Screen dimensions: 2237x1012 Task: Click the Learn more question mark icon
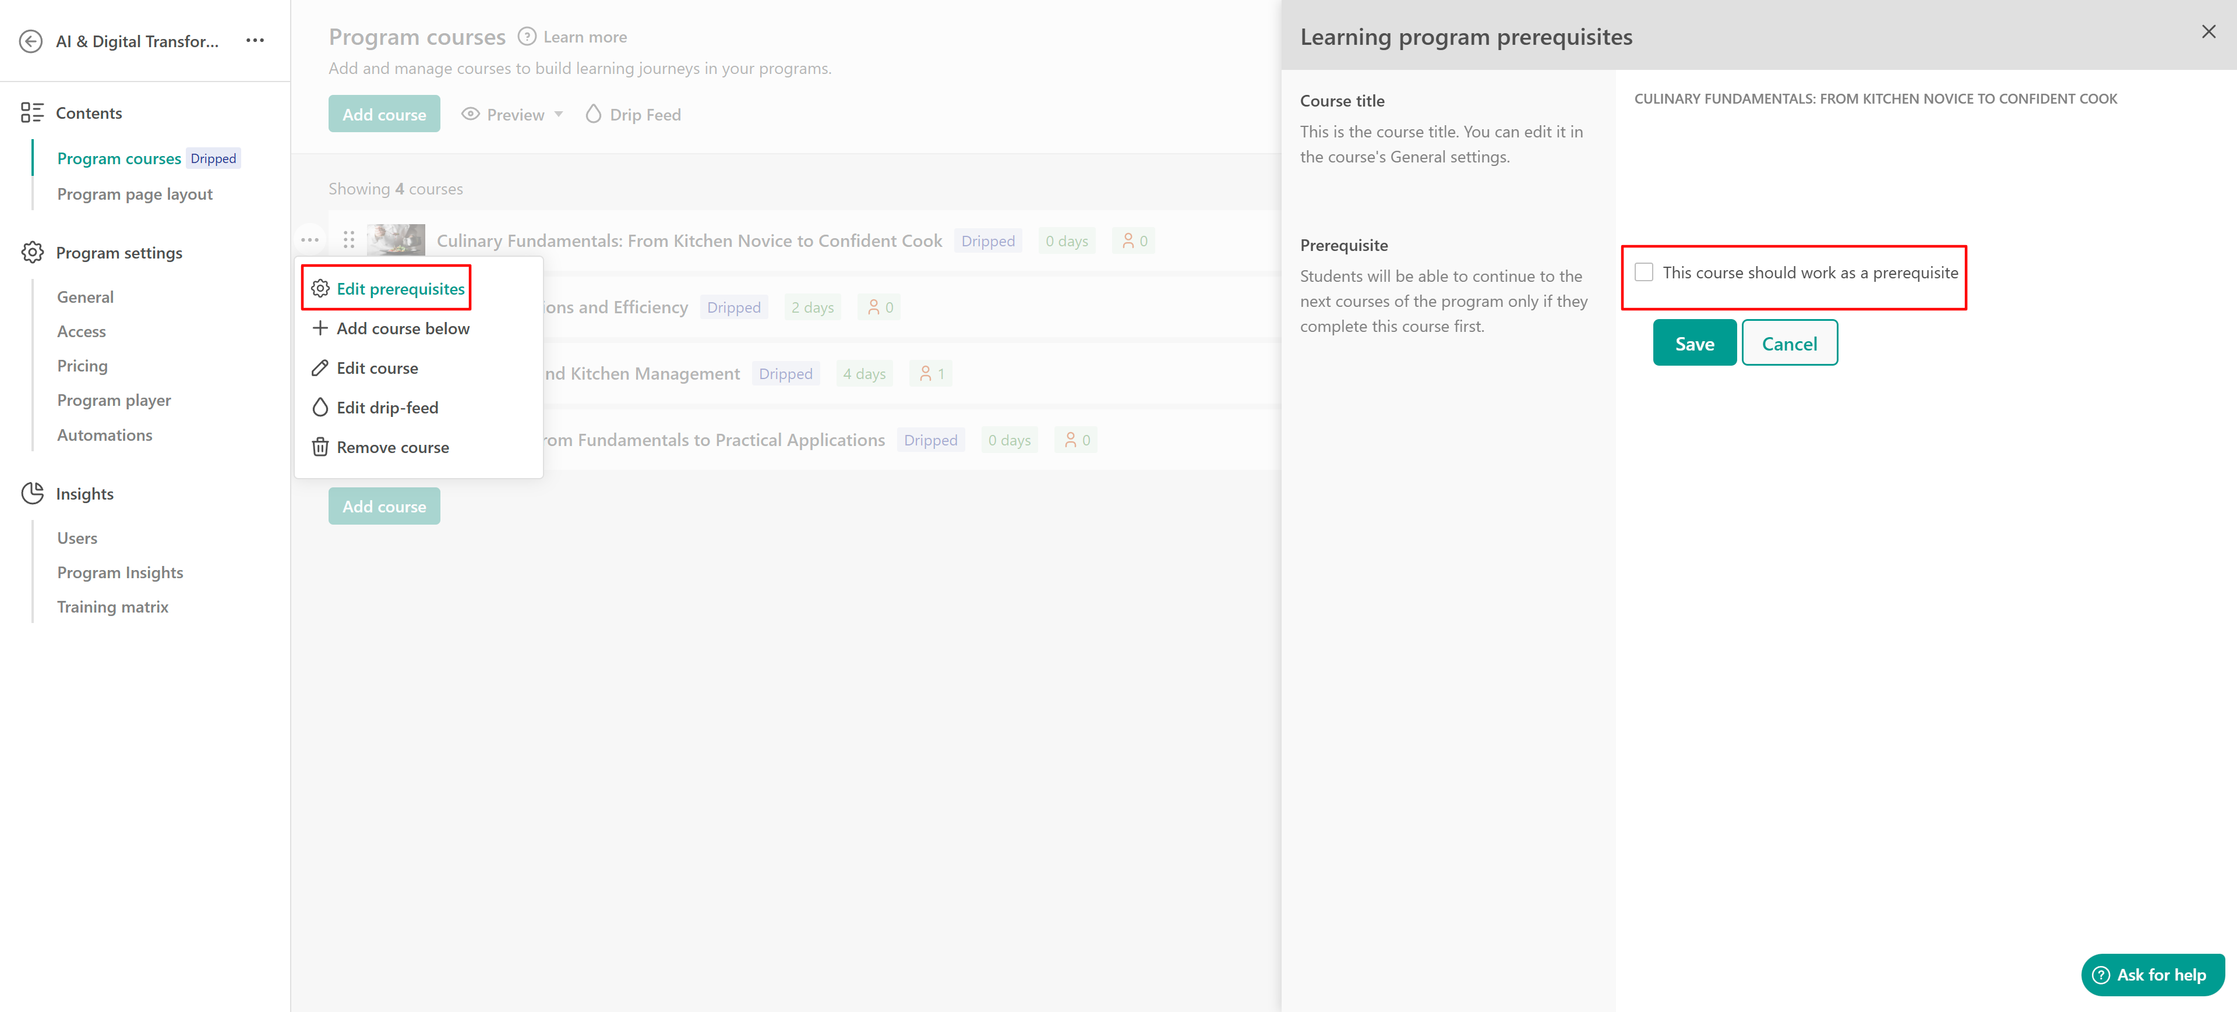click(526, 37)
